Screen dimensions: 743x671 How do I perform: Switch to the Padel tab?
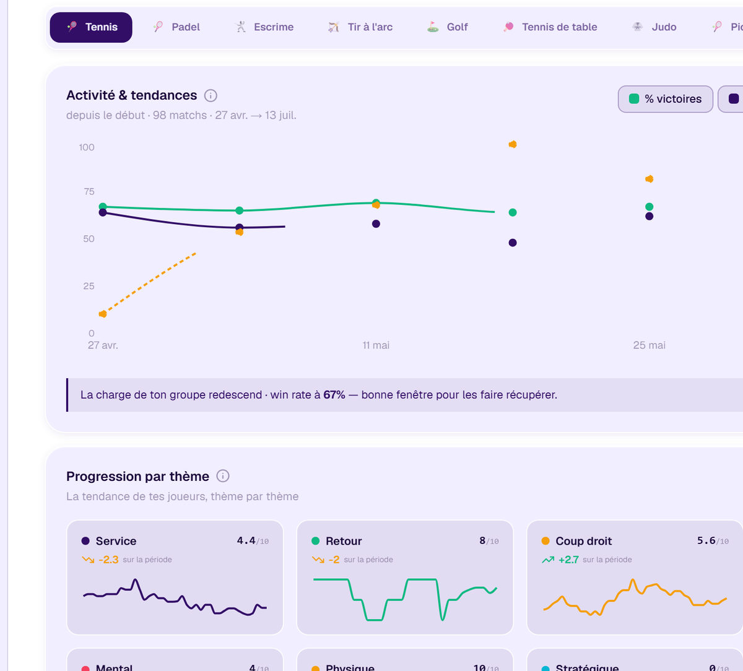tap(176, 27)
